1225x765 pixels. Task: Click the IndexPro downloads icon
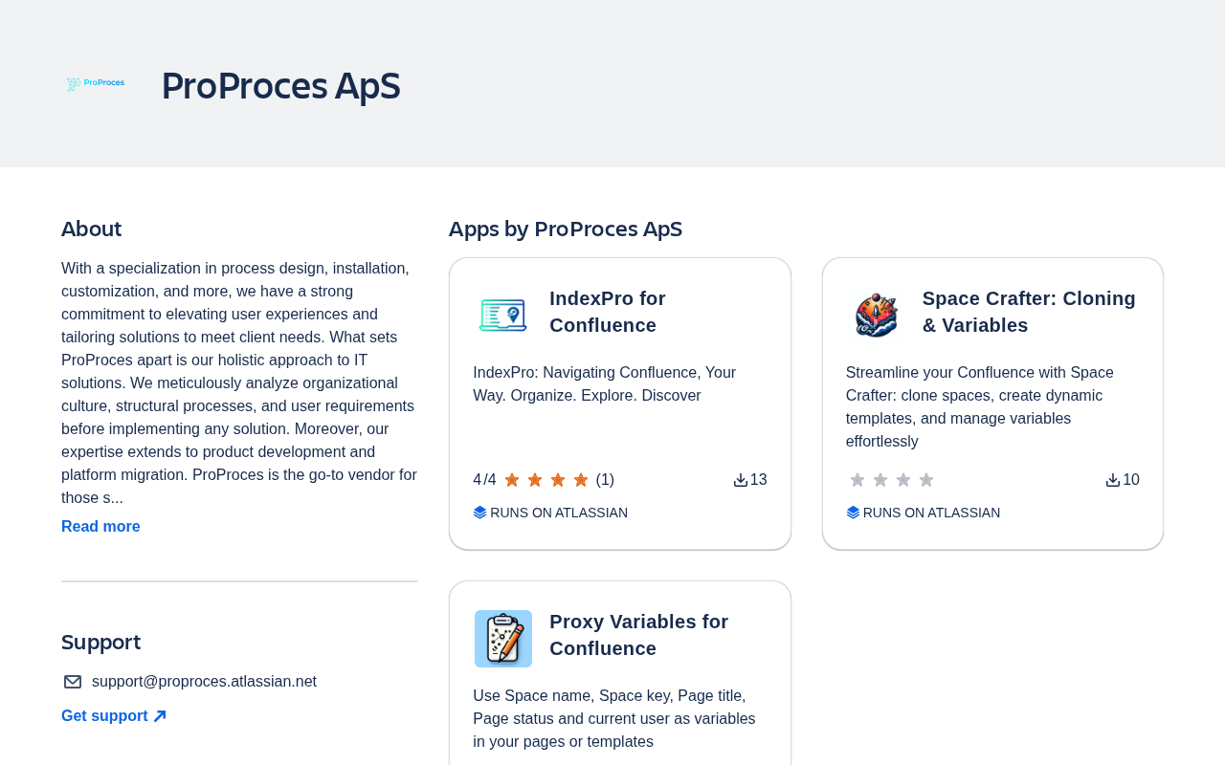click(740, 480)
